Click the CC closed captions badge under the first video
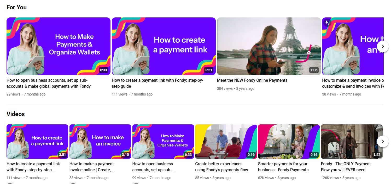This screenshot has height=184, width=391. 10,183
